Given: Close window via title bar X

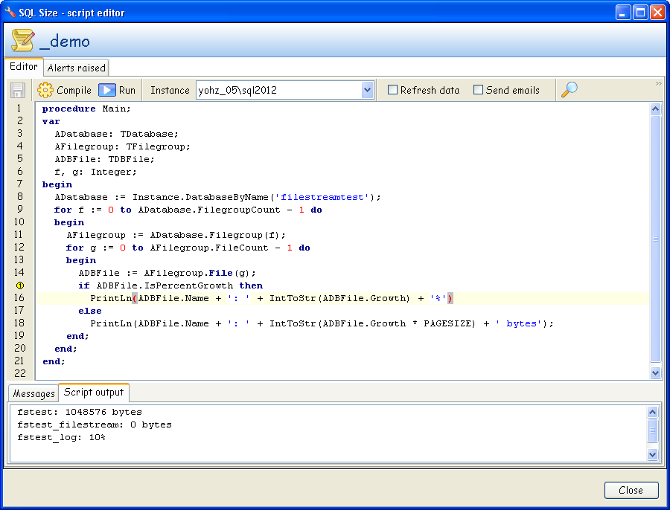Looking at the screenshot, I should 657,13.
